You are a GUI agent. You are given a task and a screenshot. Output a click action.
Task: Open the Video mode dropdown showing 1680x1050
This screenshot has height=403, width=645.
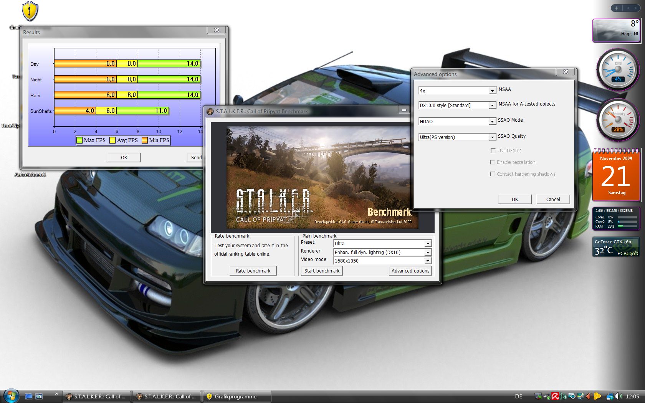point(382,261)
